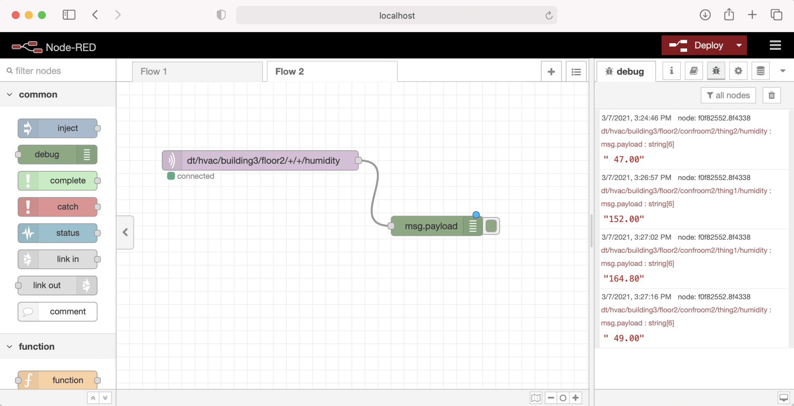This screenshot has height=406, width=794.
Task: Select the debug node in the palette
Action: pyautogui.click(x=58, y=155)
